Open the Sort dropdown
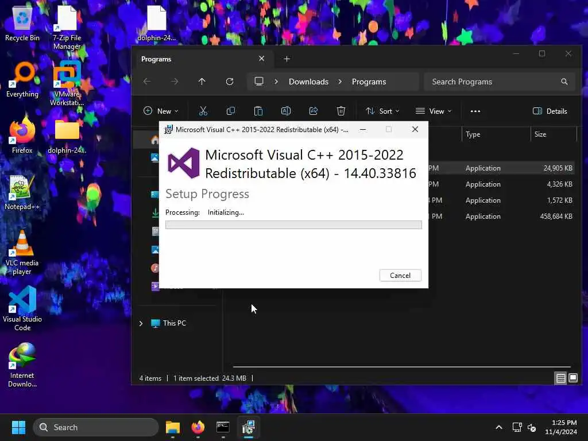The width and height of the screenshot is (588, 441). tap(382, 111)
